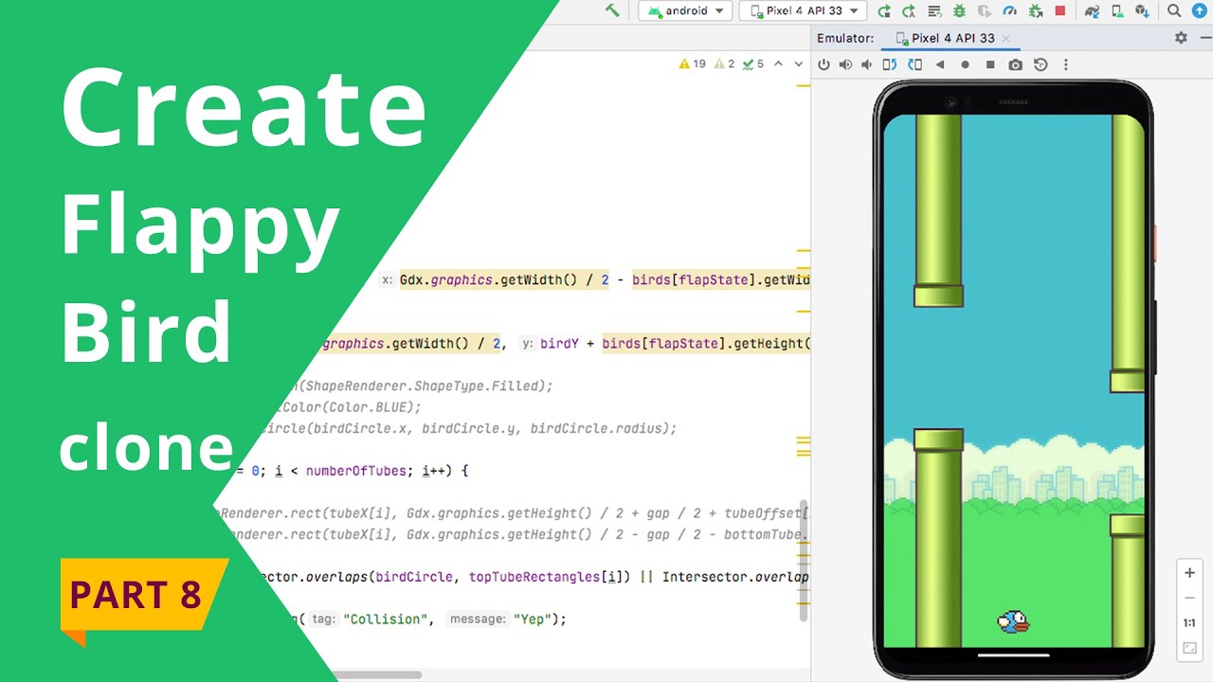Image resolution: width=1213 pixels, height=682 pixels.
Task: Click the blue update arrow icon
Action: coord(1201,11)
